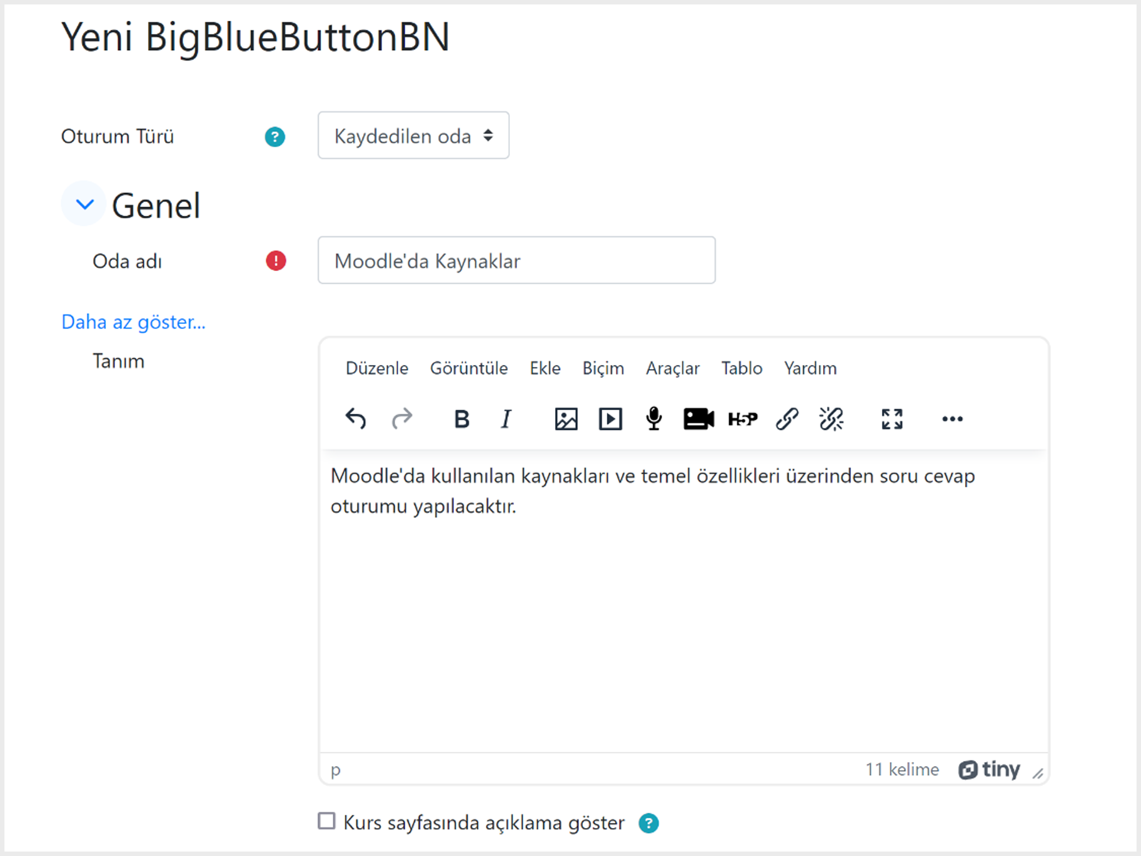Viewport: 1141px width, 856px height.
Task: Open the multimedia insert icon
Action: point(610,419)
